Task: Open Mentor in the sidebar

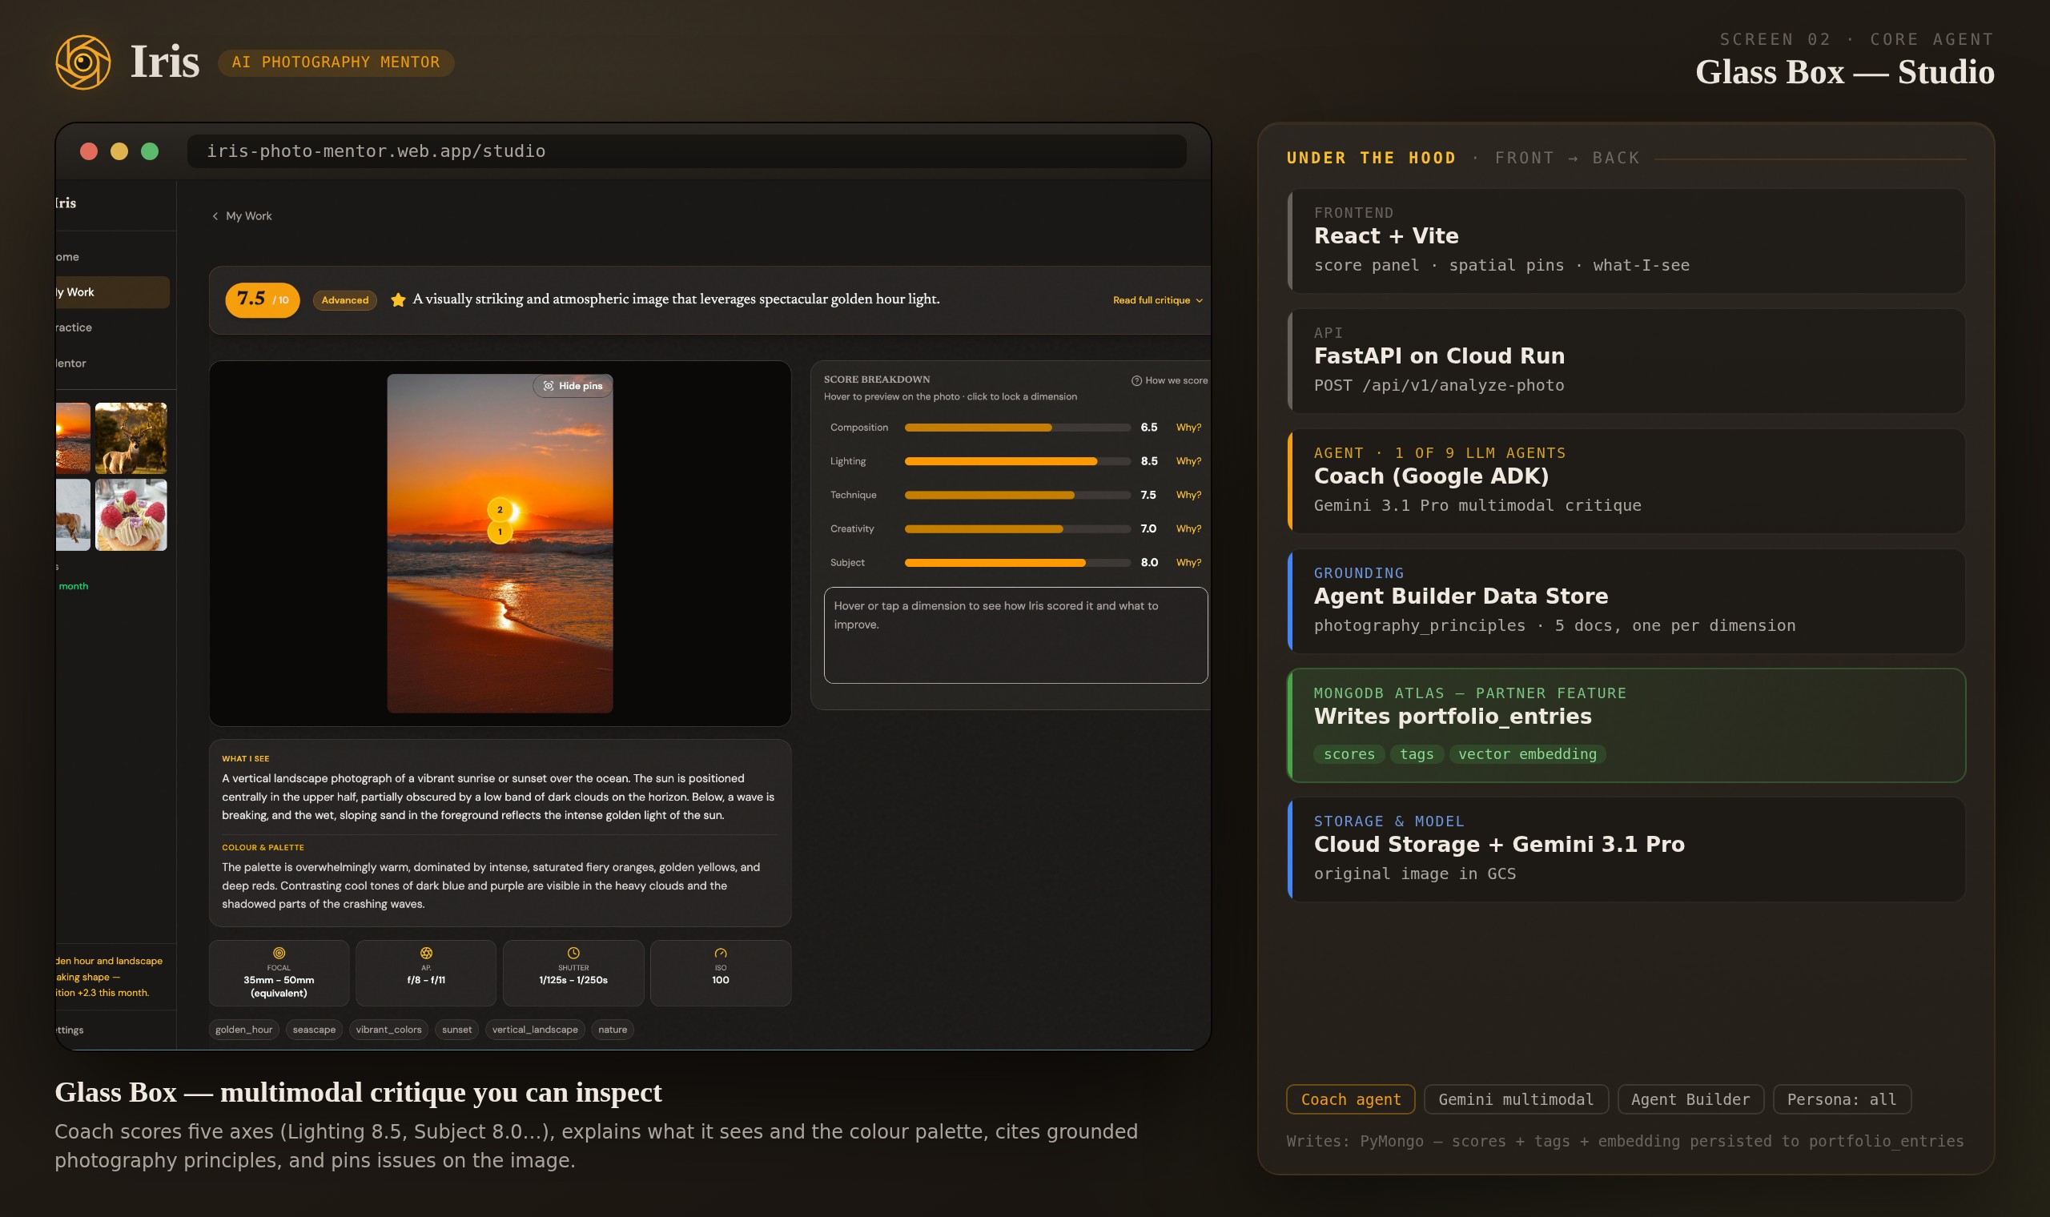Action: pos(112,363)
